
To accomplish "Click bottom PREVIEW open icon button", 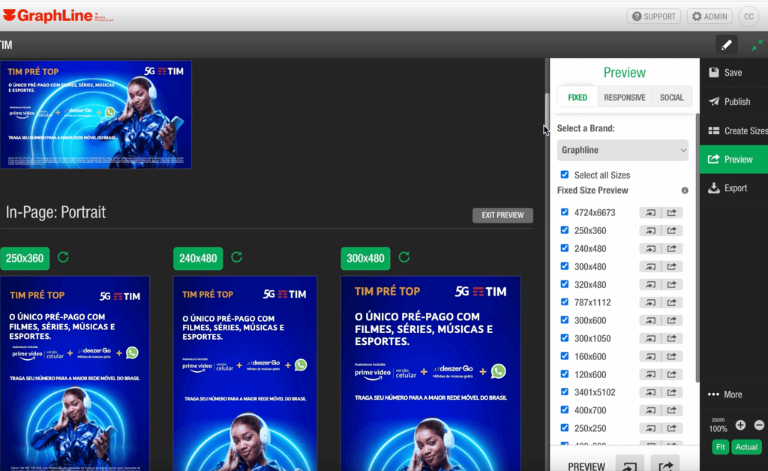I will tap(630, 463).
